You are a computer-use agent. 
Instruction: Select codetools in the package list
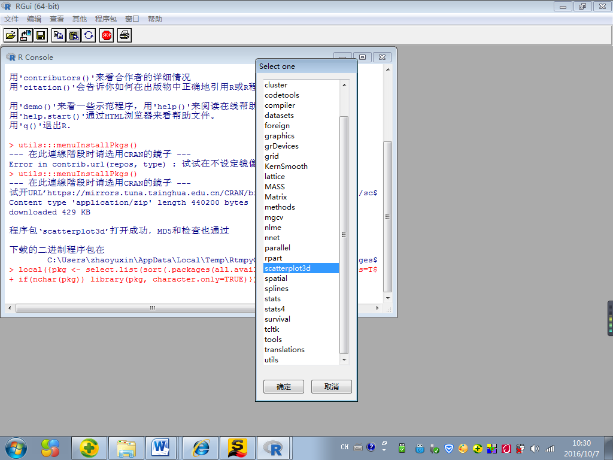[301, 95]
